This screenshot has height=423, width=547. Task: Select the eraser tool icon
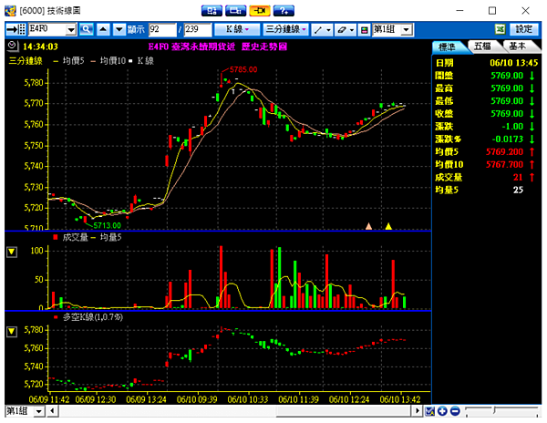click(x=342, y=30)
